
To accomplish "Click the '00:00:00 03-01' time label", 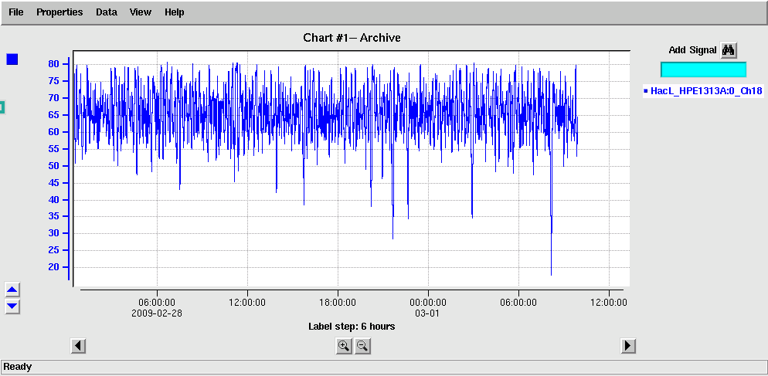I will pyautogui.click(x=428, y=308).
